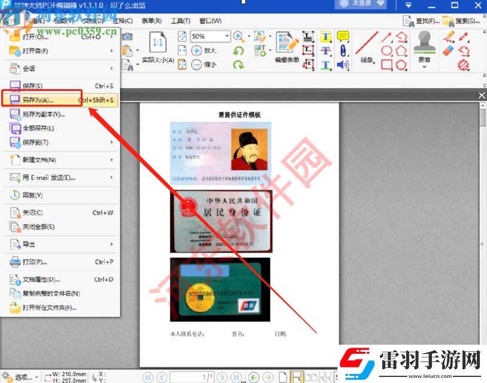Select the pencil freehand drawing tool
The image size is (487, 383).
point(449,37)
